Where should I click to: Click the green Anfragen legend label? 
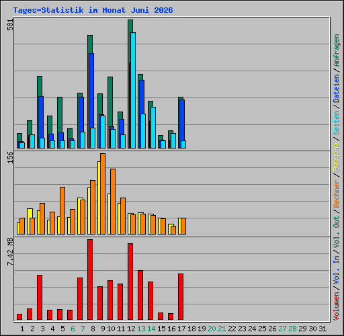337,50
